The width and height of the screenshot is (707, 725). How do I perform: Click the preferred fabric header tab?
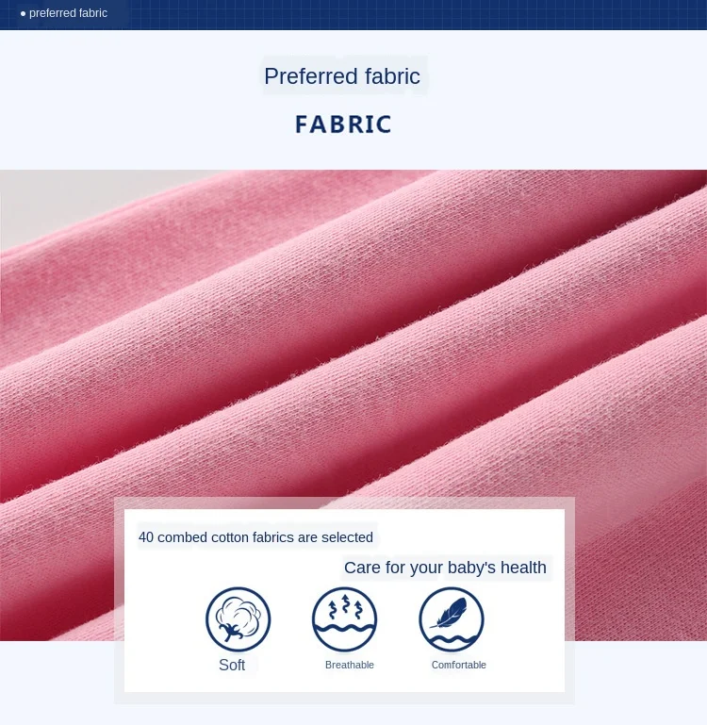point(64,14)
